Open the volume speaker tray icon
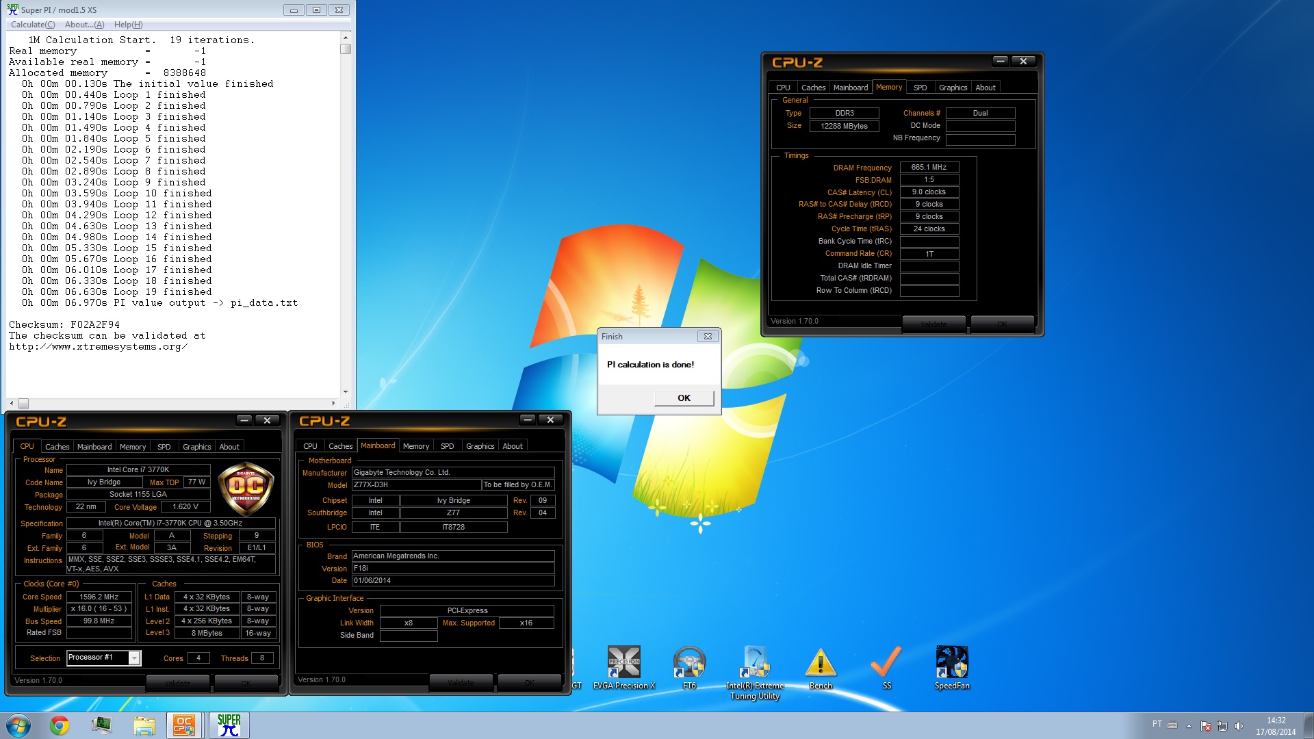The width and height of the screenshot is (1314, 739). pyautogui.click(x=1239, y=726)
